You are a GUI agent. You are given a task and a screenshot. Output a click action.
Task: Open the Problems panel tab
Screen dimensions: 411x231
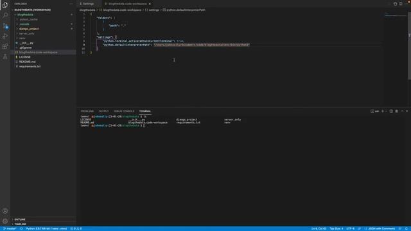(87, 111)
